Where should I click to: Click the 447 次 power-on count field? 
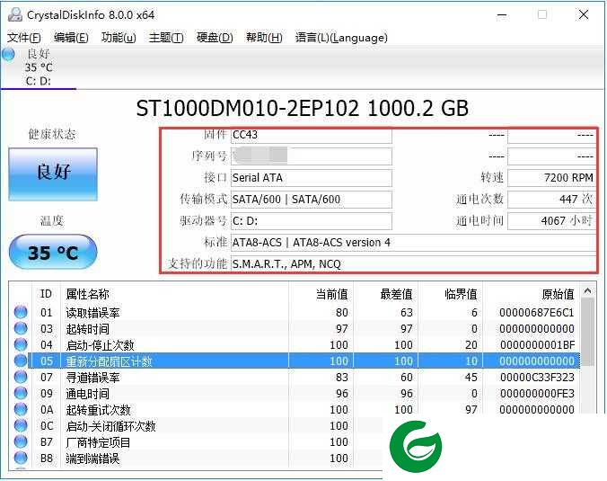[551, 200]
